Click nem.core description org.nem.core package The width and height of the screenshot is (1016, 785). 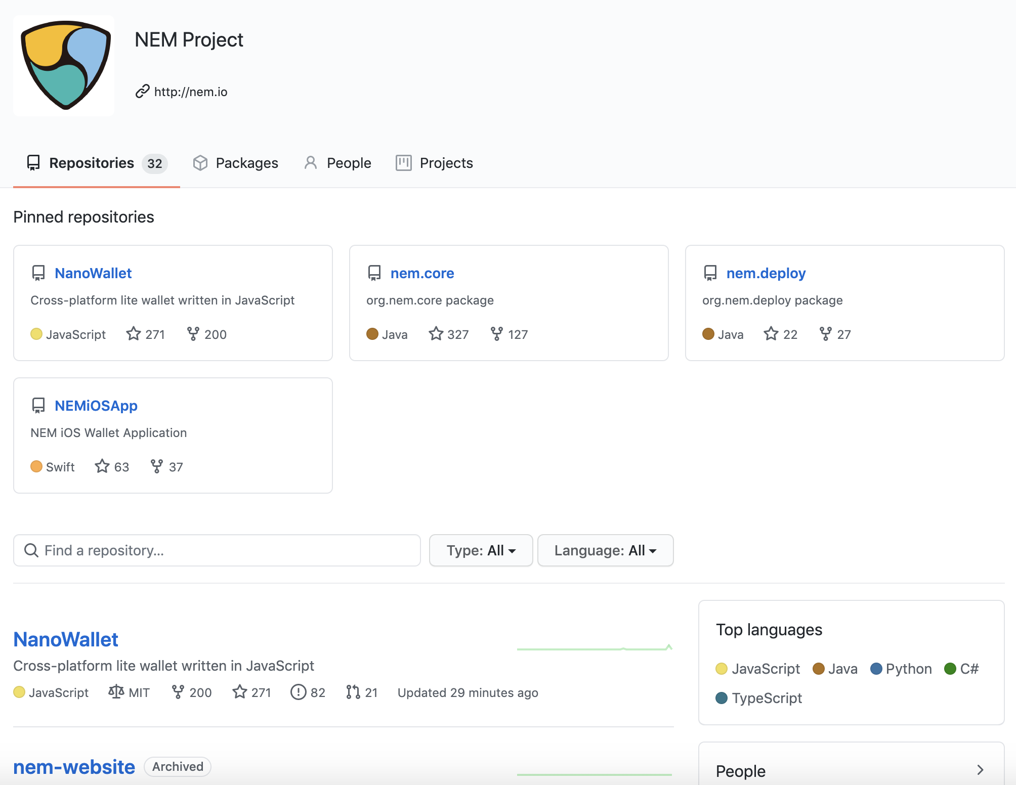[x=430, y=300]
